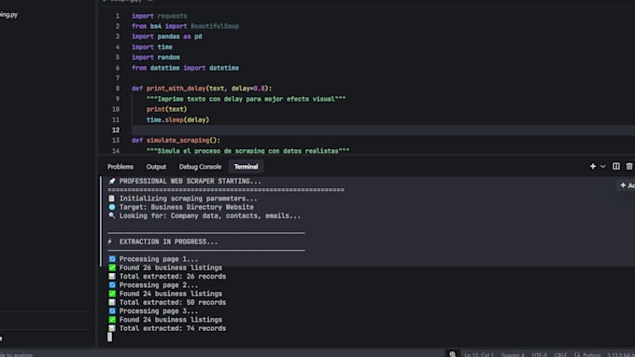Click 'Looking for: Company data, contacts, emails...' line
Viewport: 635px width, 357px height.
[x=210, y=216]
